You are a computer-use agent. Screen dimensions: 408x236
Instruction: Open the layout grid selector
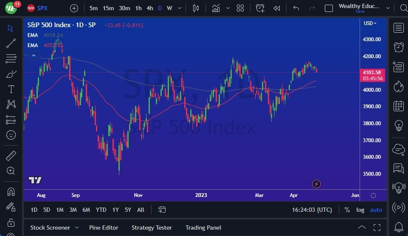(x=240, y=8)
